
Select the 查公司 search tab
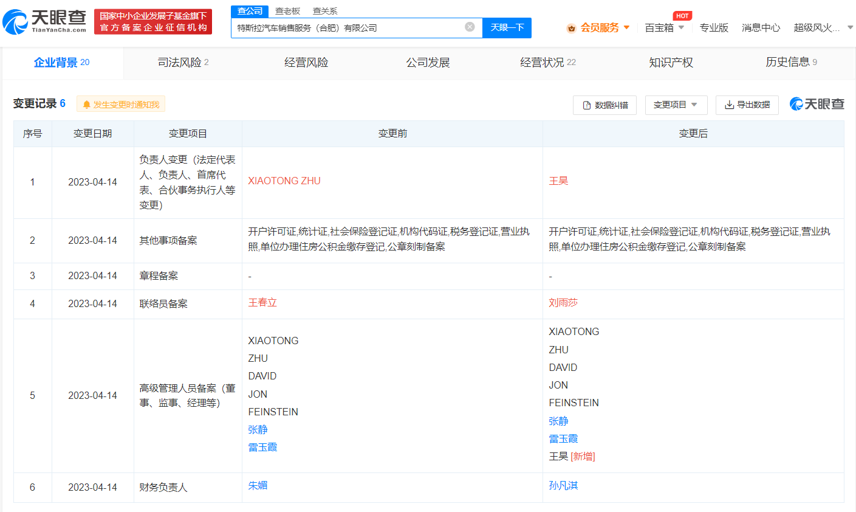click(x=250, y=11)
